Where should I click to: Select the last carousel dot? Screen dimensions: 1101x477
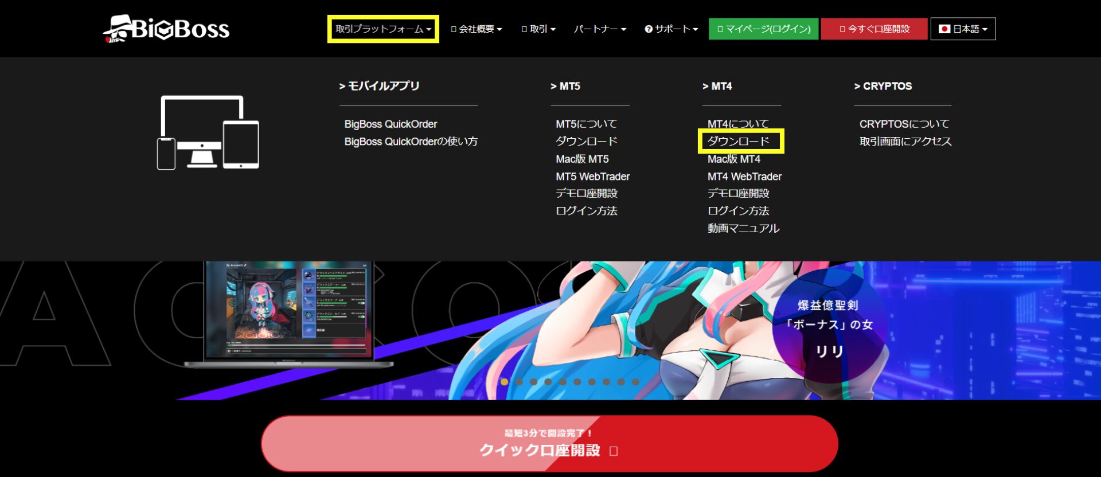[635, 382]
